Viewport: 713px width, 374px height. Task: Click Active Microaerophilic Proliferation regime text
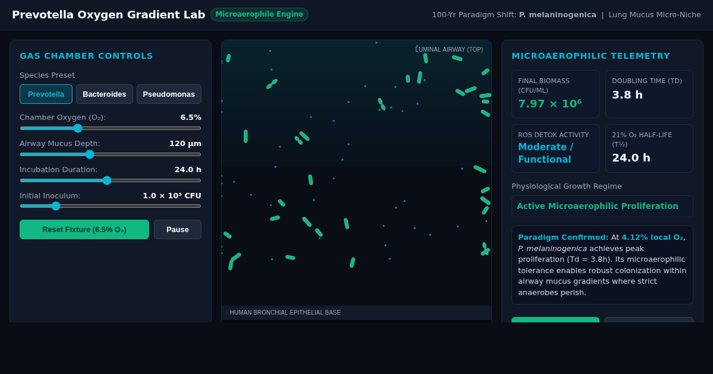click(598, 206)
